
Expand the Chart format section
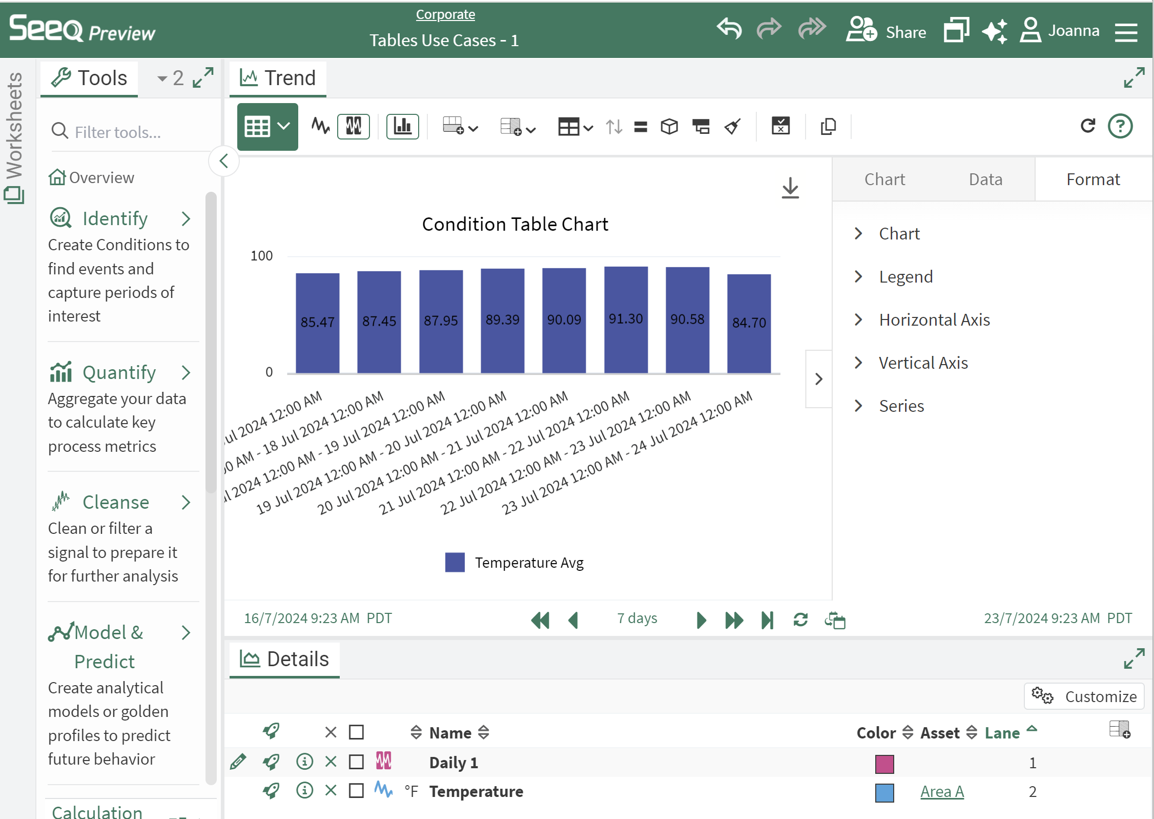pos(888,233)
